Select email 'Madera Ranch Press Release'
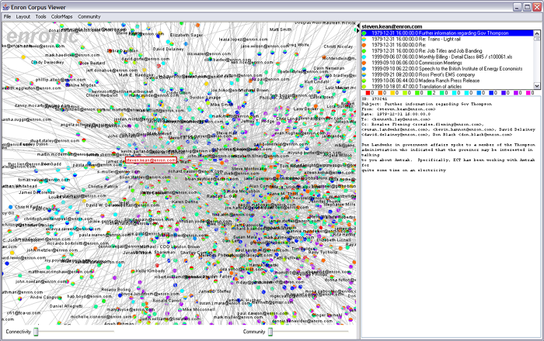Image resolution: width=544 pixels, height=341 pixels. pos(448,81)
